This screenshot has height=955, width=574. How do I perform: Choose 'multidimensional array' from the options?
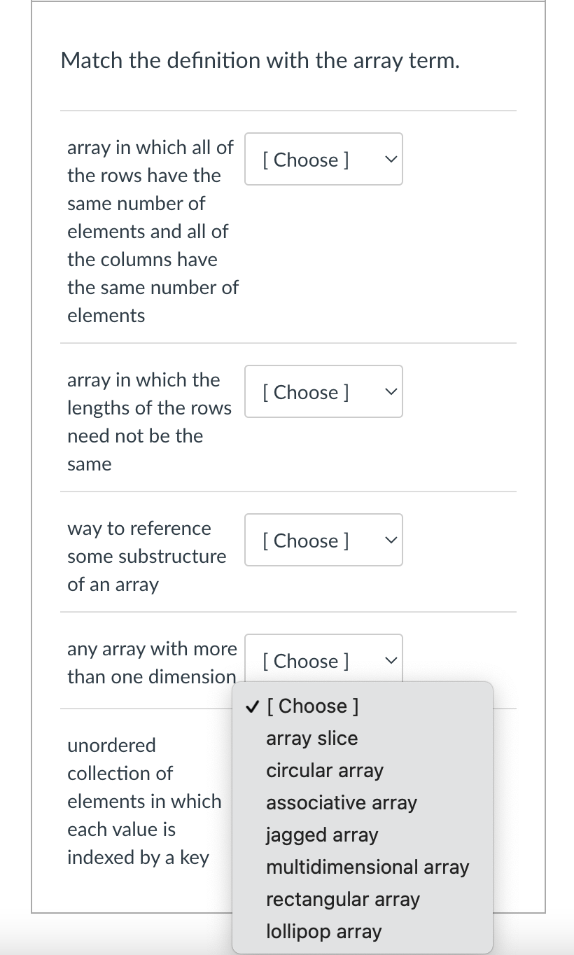pyautogui.click(x=367, y=867)
